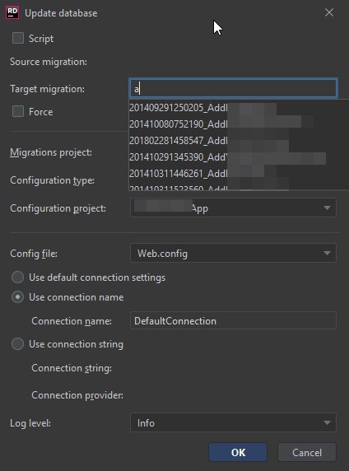This screenshot has height=471, width=349.
Task: Choose the Use connection string option
Action: coord(18,344)
